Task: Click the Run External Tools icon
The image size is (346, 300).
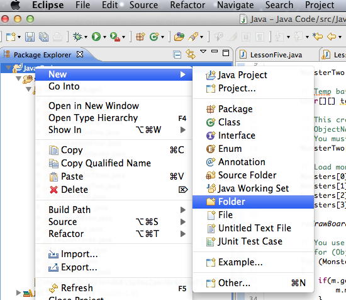Action: pos(114,37)
